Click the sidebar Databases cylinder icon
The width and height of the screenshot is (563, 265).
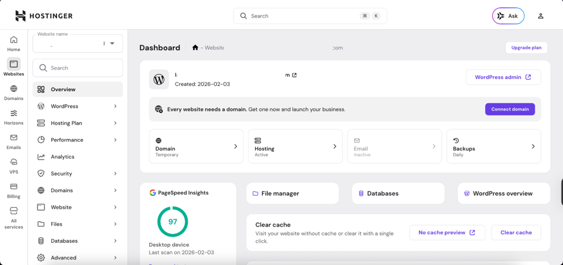point(41,241)
